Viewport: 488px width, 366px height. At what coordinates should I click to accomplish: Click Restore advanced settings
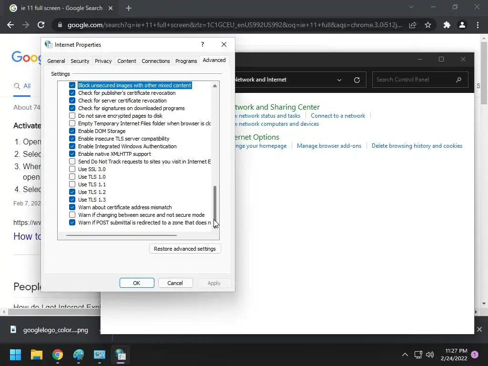(185, 249)
